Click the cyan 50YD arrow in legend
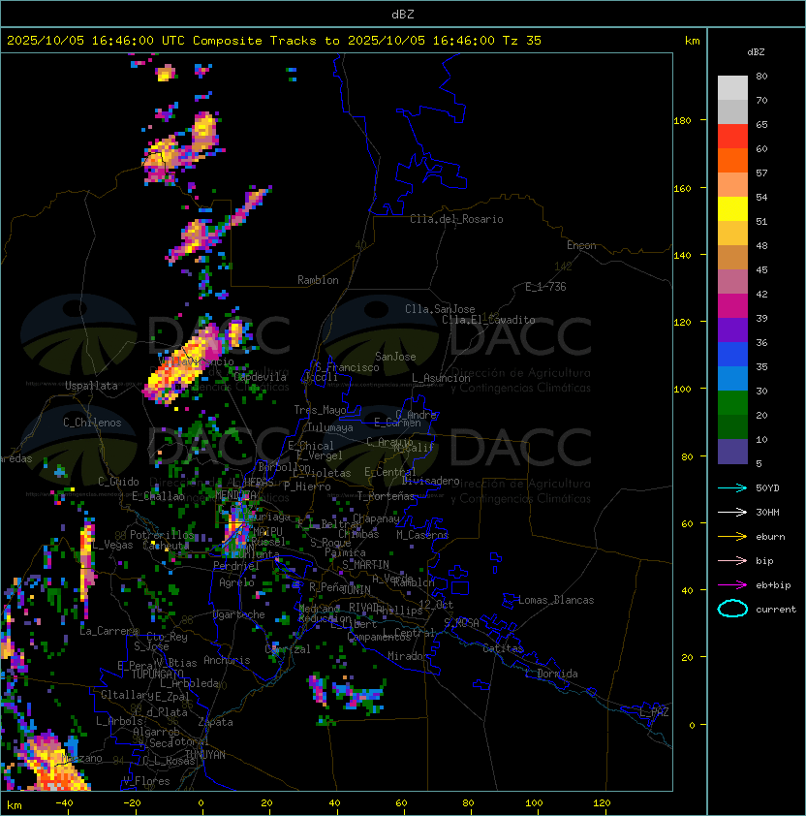Screen dimensions: 806x816 pos(732,488)
